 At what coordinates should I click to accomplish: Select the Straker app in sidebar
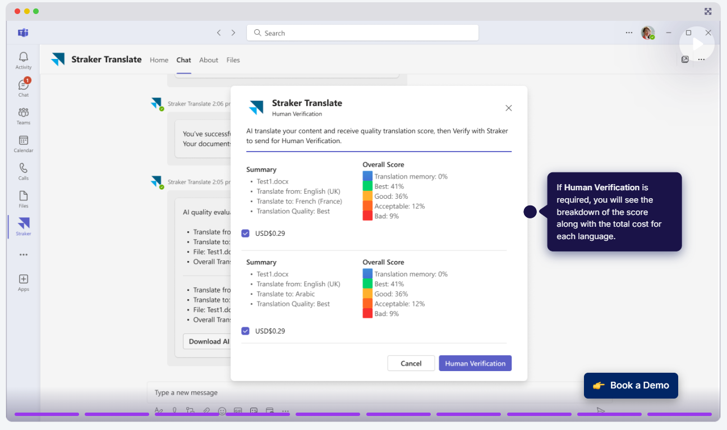coord(24,226)
